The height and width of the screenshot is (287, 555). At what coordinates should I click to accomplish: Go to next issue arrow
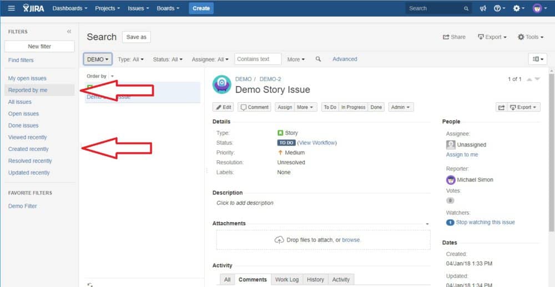537,79
